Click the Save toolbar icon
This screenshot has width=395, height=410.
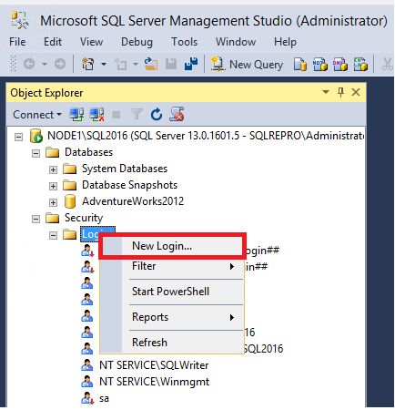tap(171, 64)
